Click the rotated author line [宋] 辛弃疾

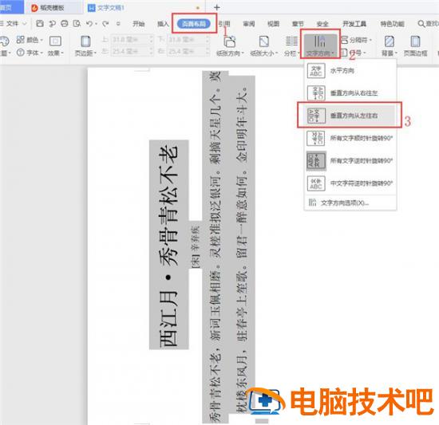point(196,247)
